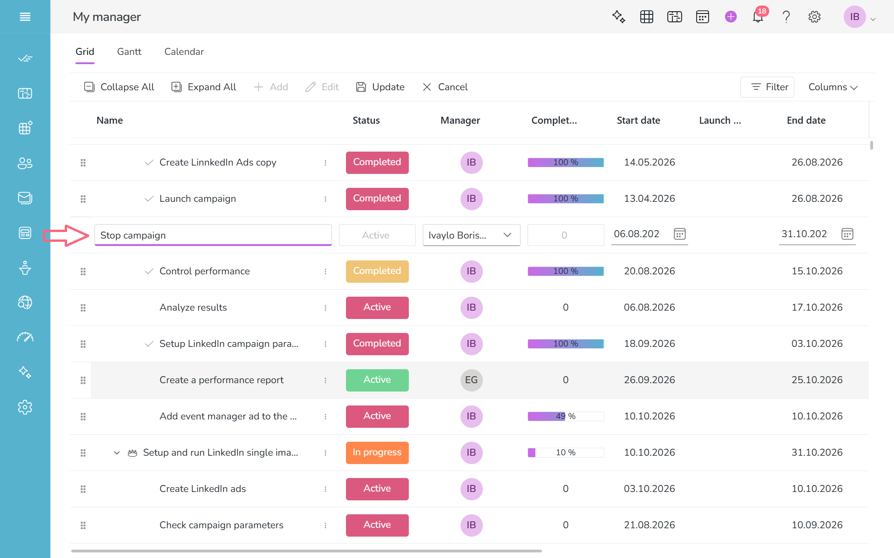Switch to the Calendar tab
The width and height of the screenshot is (894, 558).
click(x=184, y=52)
